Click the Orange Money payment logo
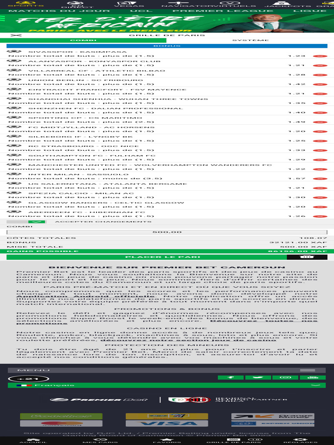Screen dimensions: 334x445 point(273,416)
